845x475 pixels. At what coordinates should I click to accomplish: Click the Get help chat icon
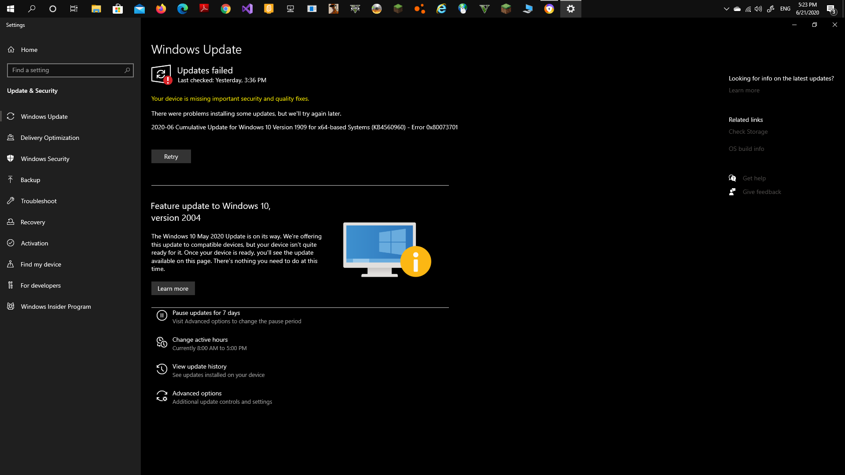(732, 178)
